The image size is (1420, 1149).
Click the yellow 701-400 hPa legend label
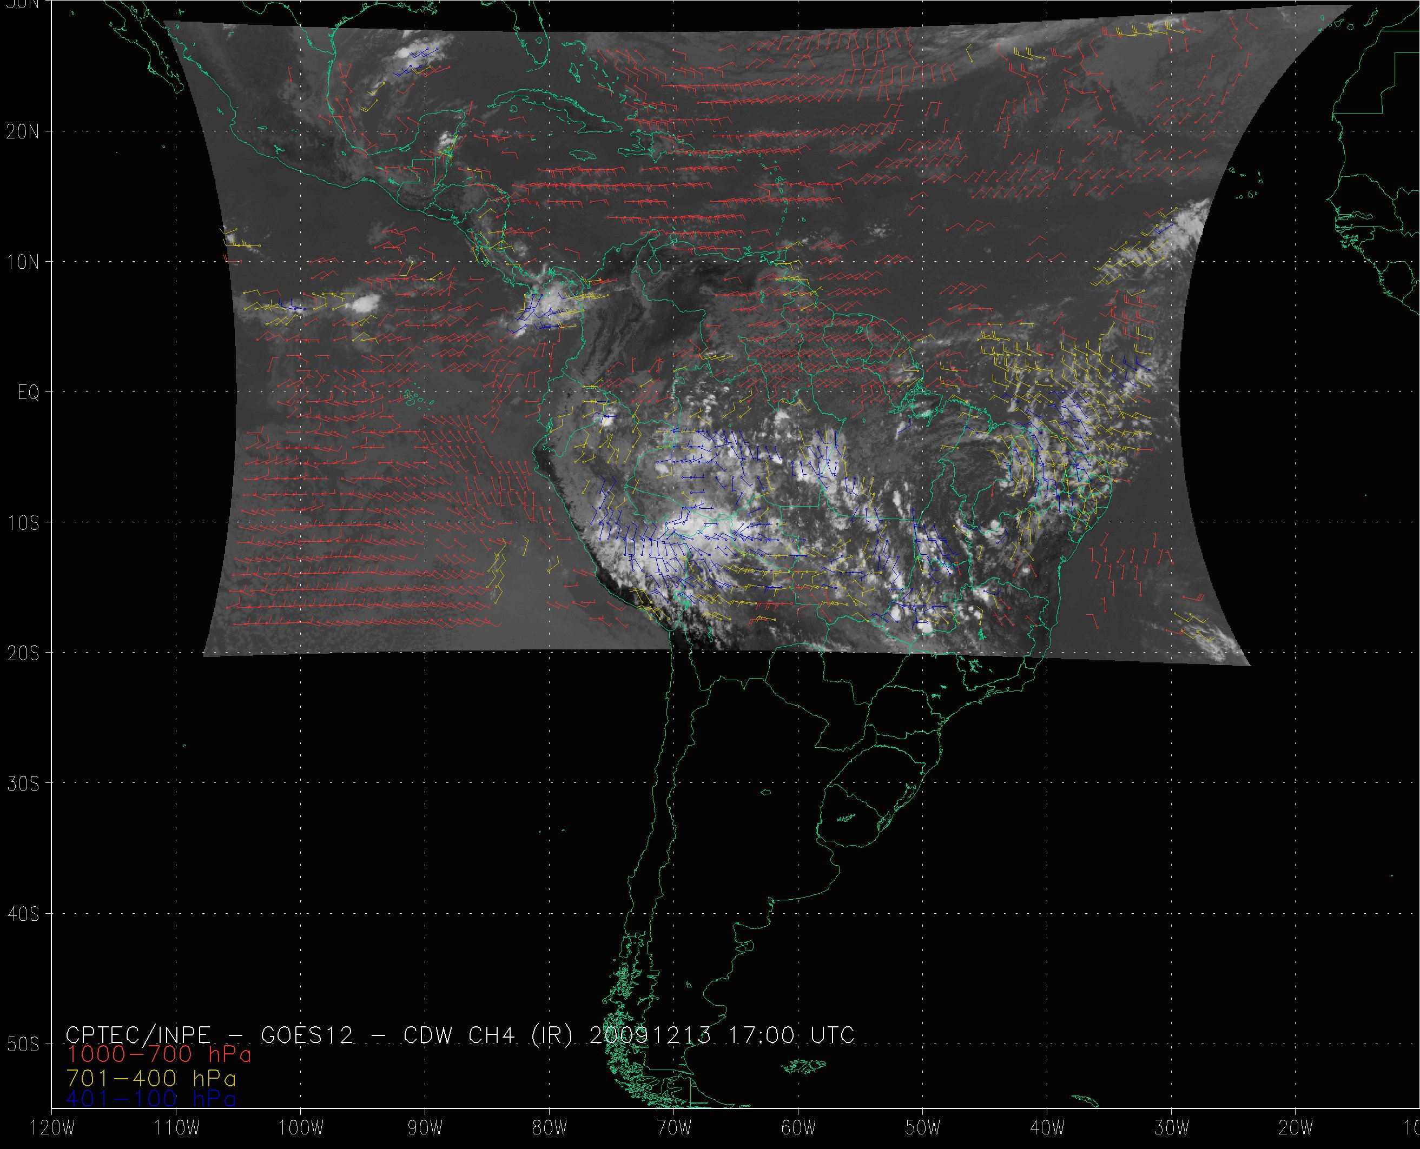coord(151,1078)
